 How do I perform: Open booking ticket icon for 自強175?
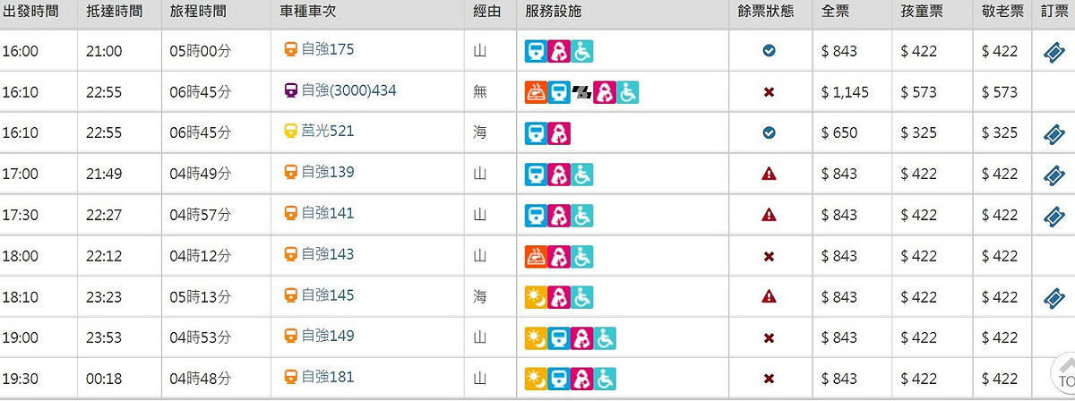point(1053,52)
